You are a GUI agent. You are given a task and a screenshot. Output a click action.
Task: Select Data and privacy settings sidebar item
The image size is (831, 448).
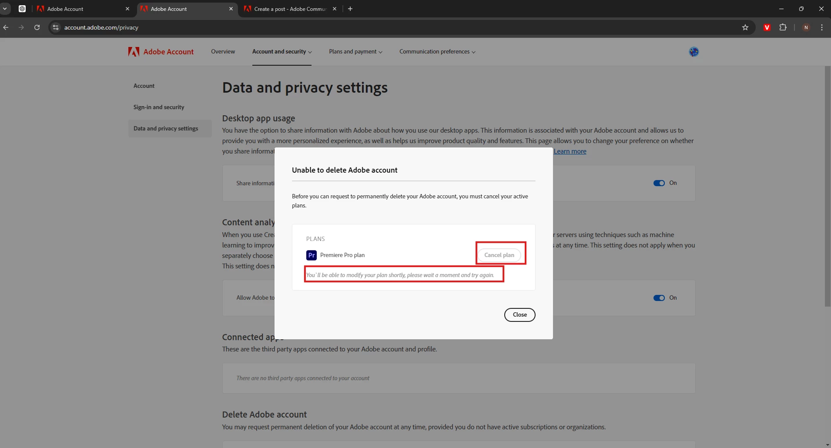coord(170,129)
